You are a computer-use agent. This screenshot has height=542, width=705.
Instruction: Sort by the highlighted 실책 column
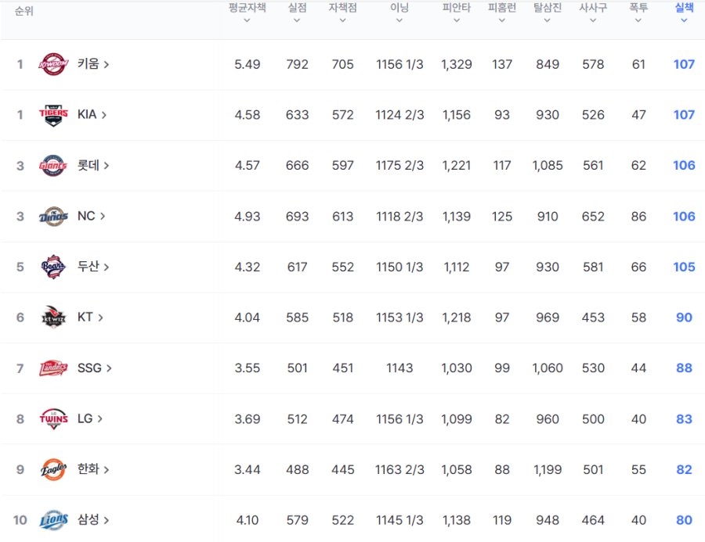684,13
